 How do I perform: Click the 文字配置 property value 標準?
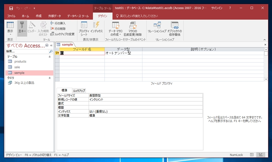(x=146, y=115)
